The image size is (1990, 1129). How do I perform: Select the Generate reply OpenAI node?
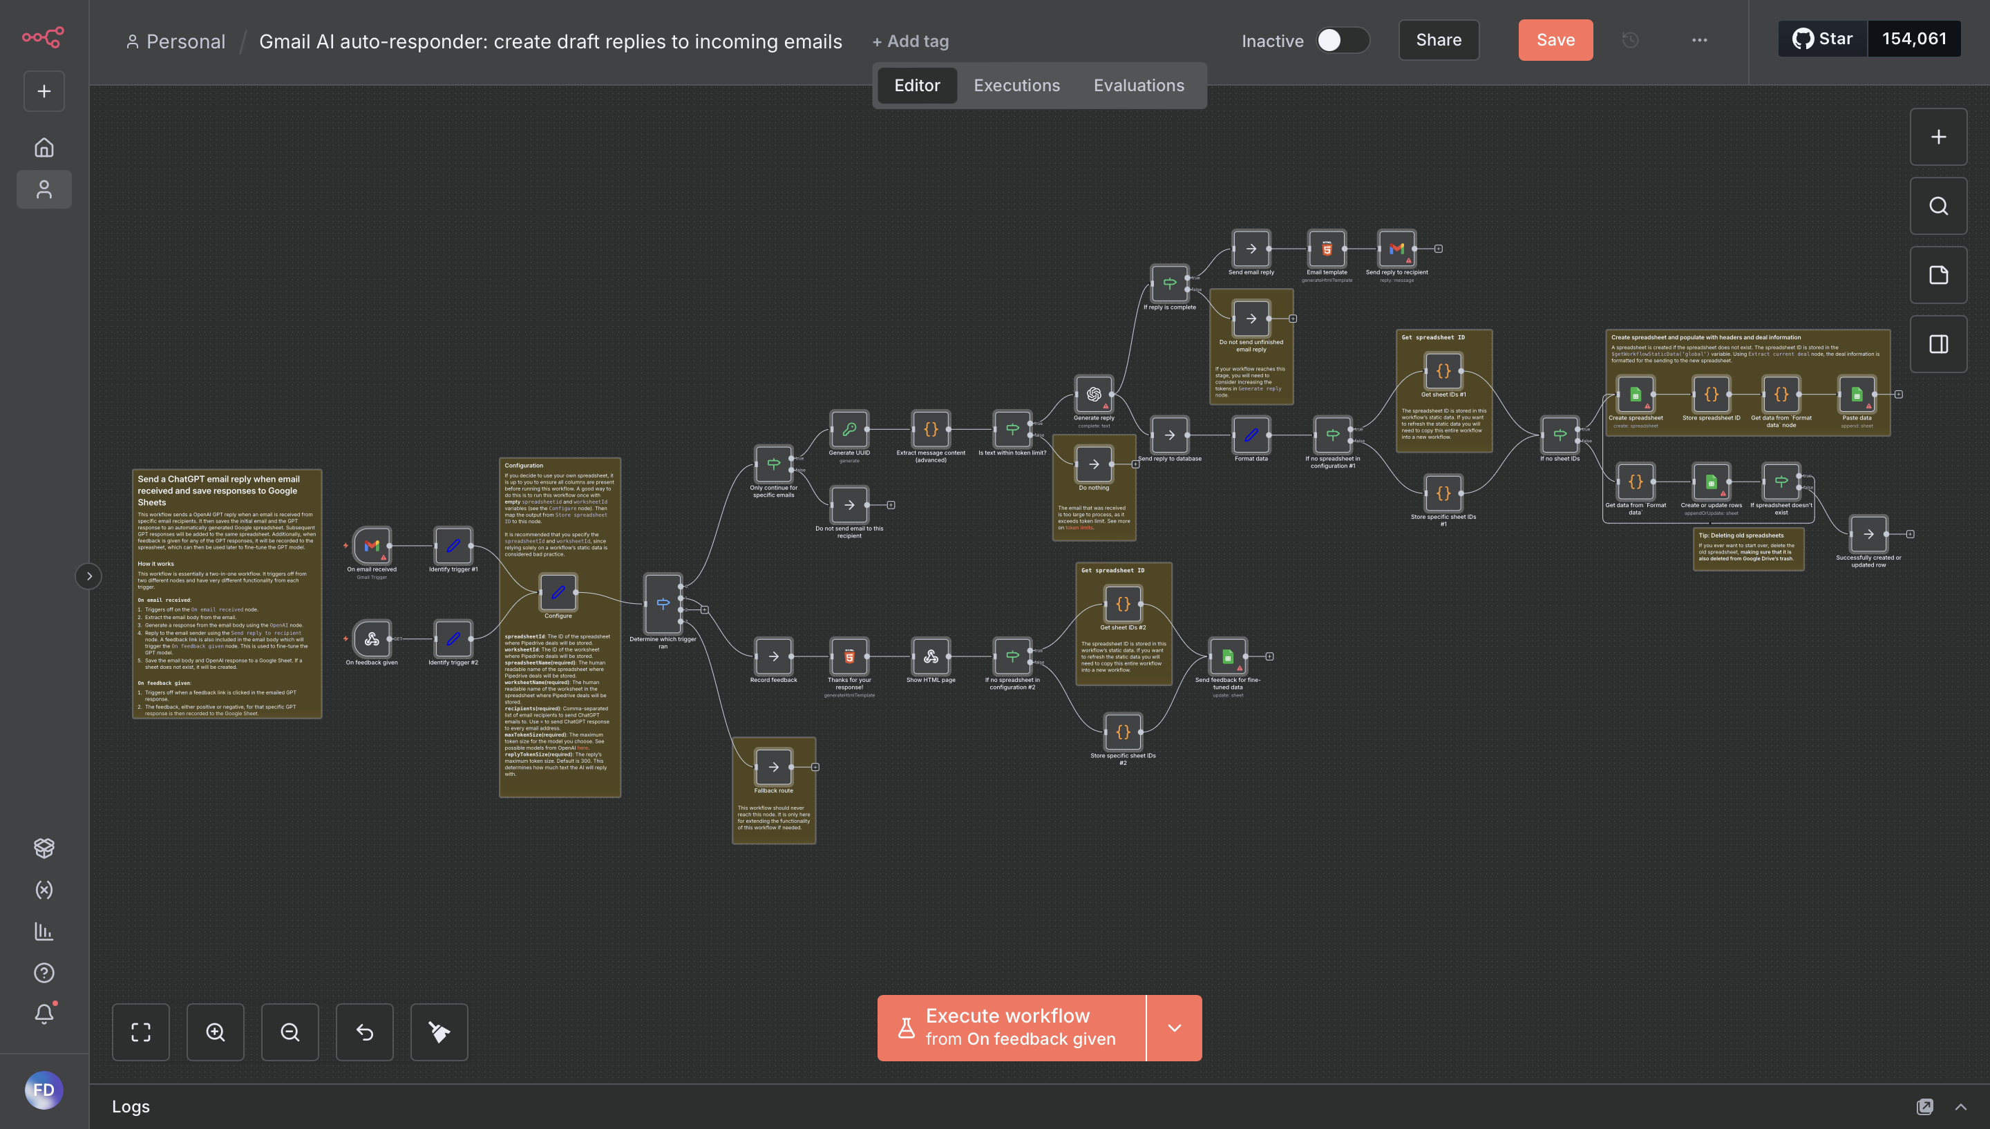pyautogui.click(x=1094, y=395)
